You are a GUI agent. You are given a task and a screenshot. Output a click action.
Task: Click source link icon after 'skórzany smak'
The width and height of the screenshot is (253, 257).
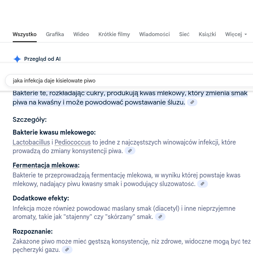click(x=160, y=217)
